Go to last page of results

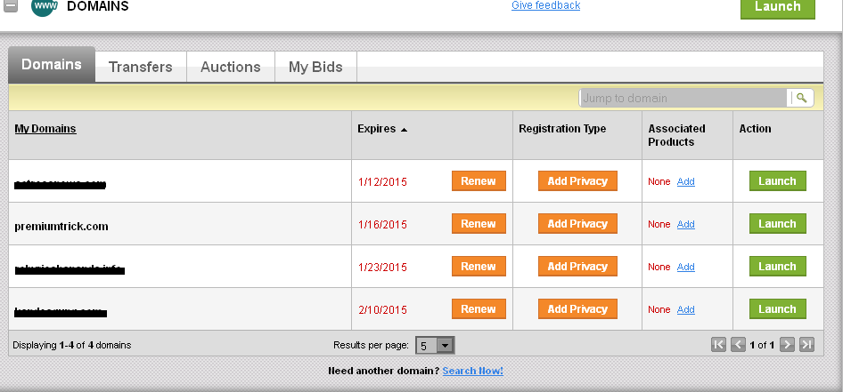[806, 345]
